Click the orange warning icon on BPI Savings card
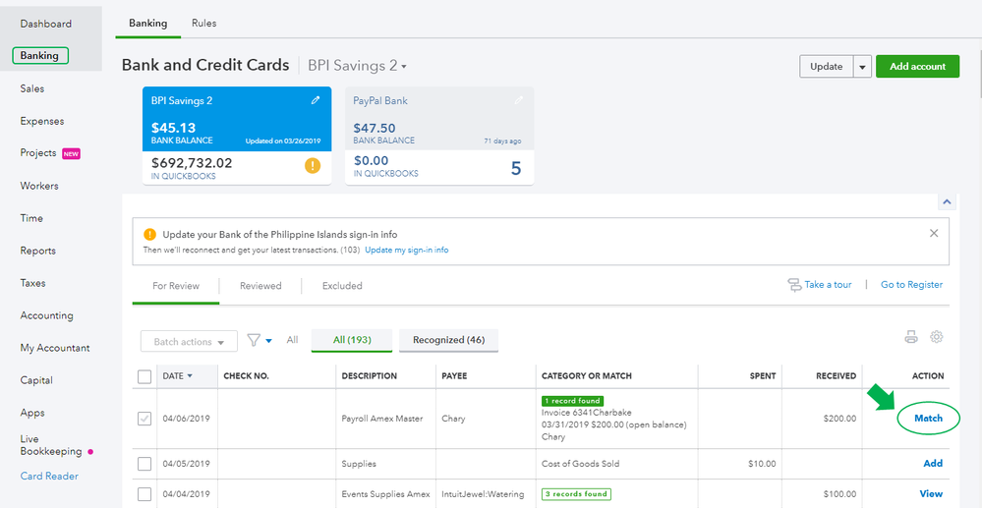 (313, 166)
